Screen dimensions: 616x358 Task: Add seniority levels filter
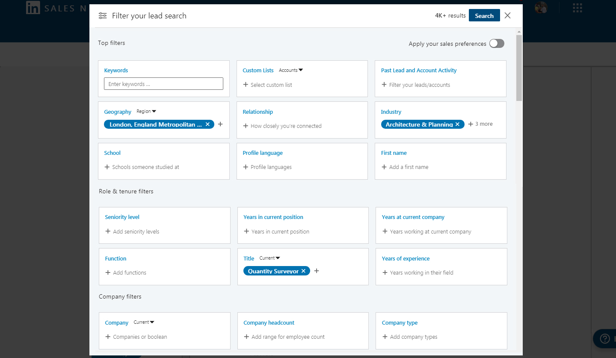[132, 231]
